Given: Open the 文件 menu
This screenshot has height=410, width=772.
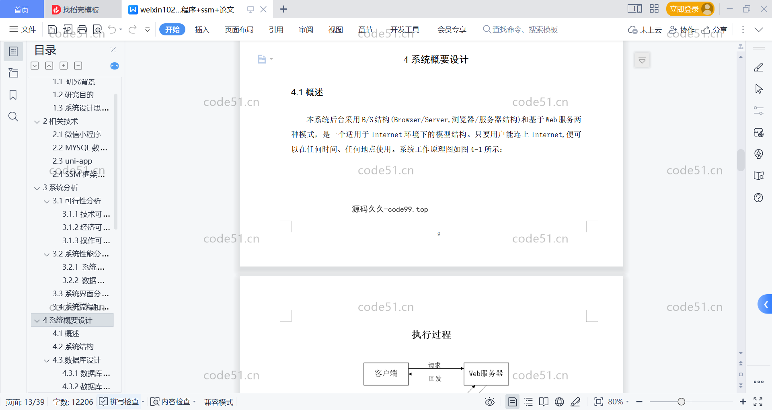Looking at the screenshot, I should tap(23, 29).
